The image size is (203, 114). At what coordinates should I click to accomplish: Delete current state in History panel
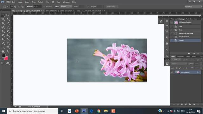pos(198,54)
